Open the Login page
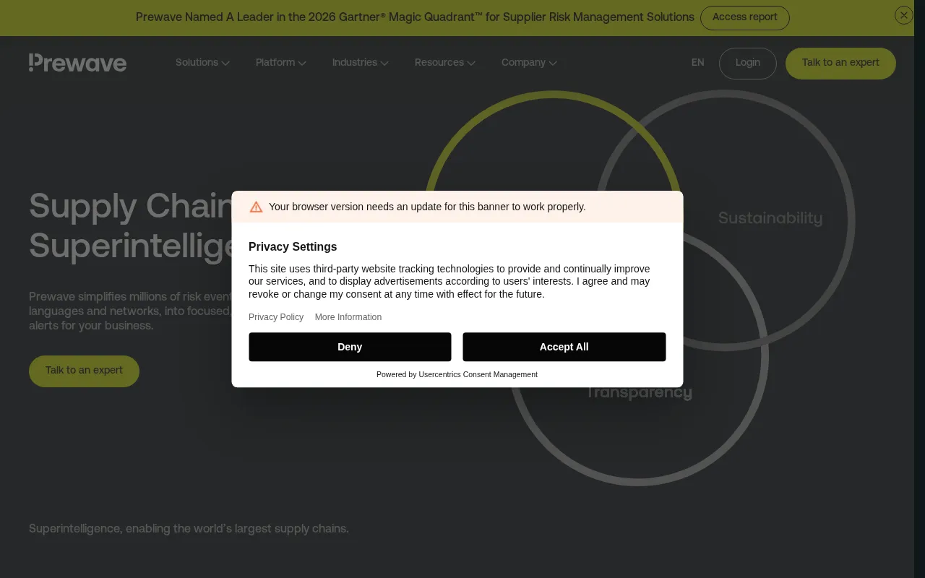Image resolution: width=925 pixels, height=578 pixels. pos(747,63)
